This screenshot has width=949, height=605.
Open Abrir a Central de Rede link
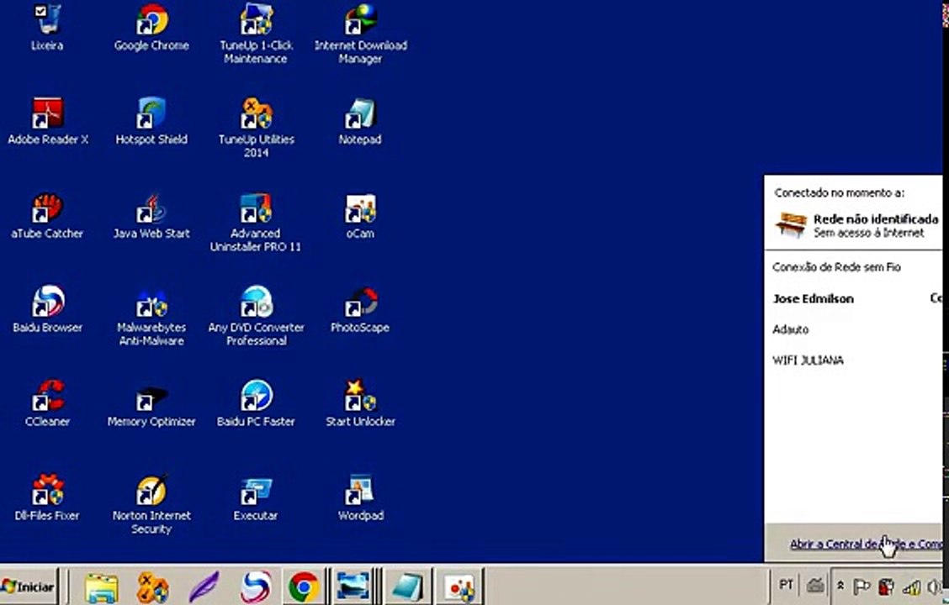tap(866, 544)
